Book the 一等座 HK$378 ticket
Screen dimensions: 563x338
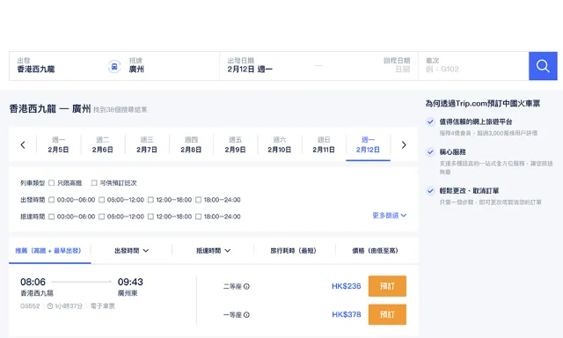click(387, 314)
